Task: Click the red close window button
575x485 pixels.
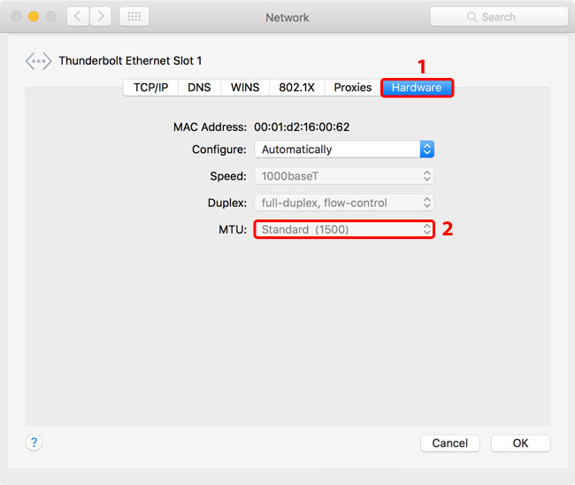Action: [17, 17]
